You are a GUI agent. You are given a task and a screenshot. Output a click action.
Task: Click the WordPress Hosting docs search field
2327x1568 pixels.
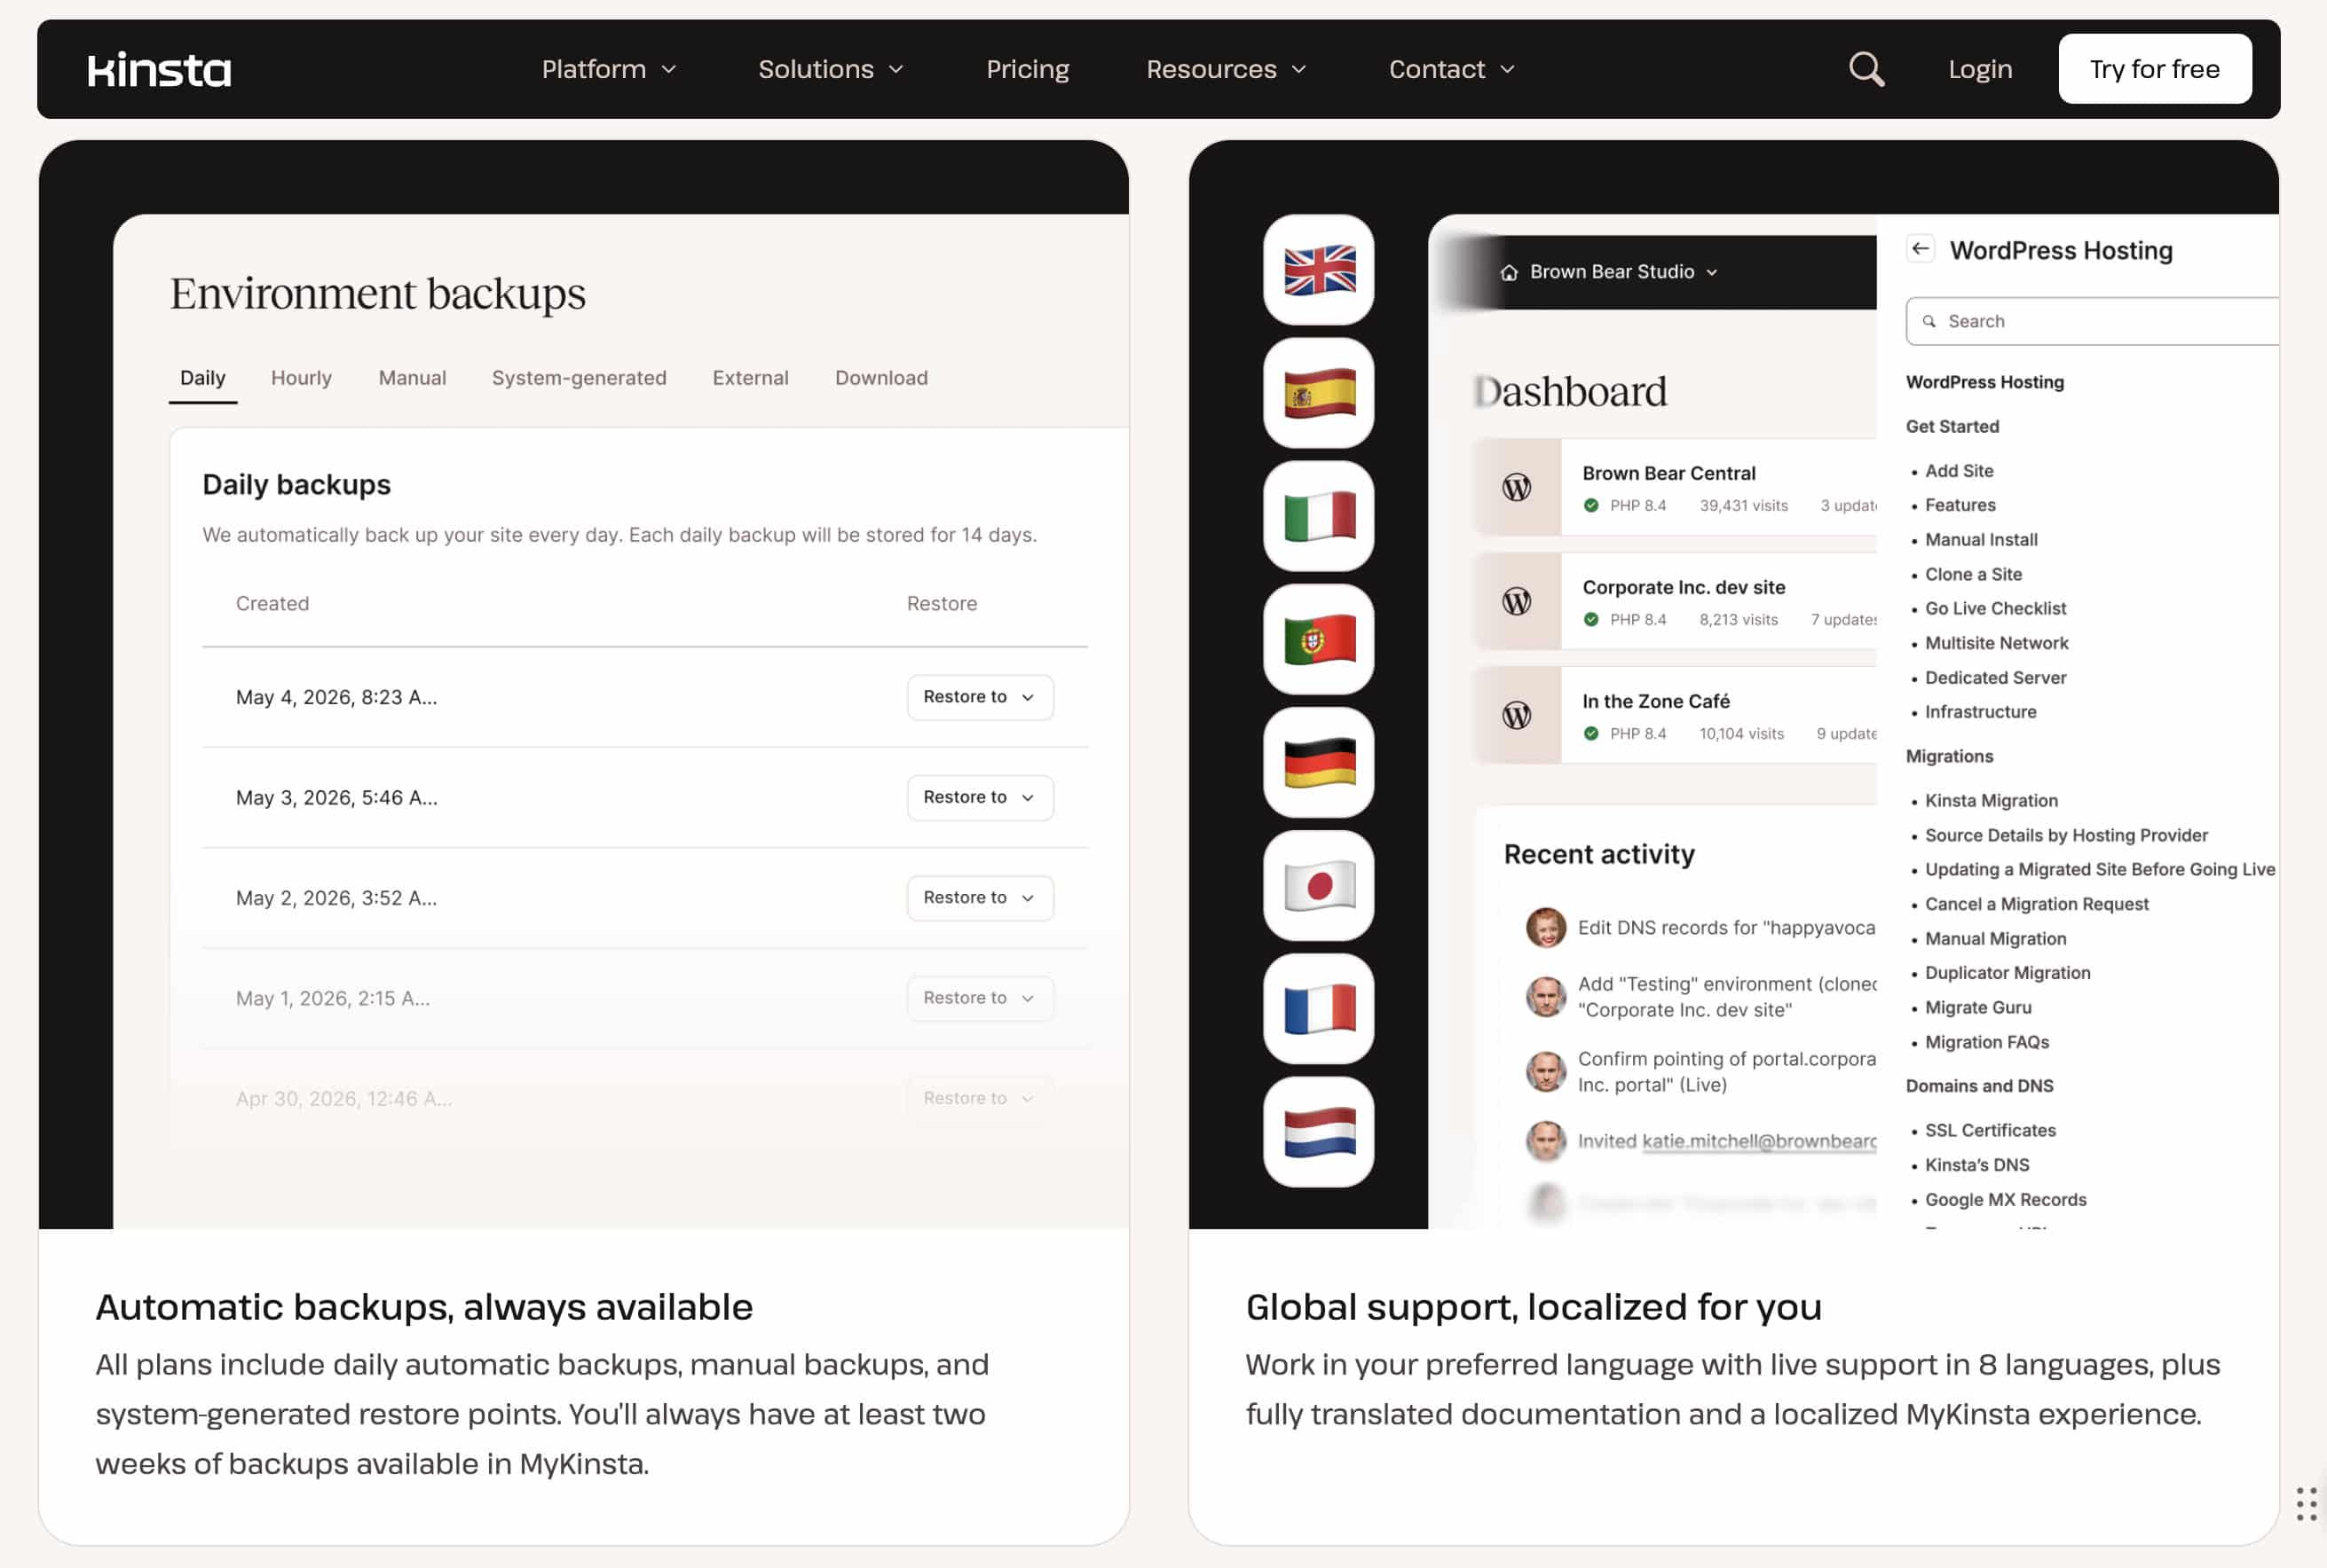2092,321
